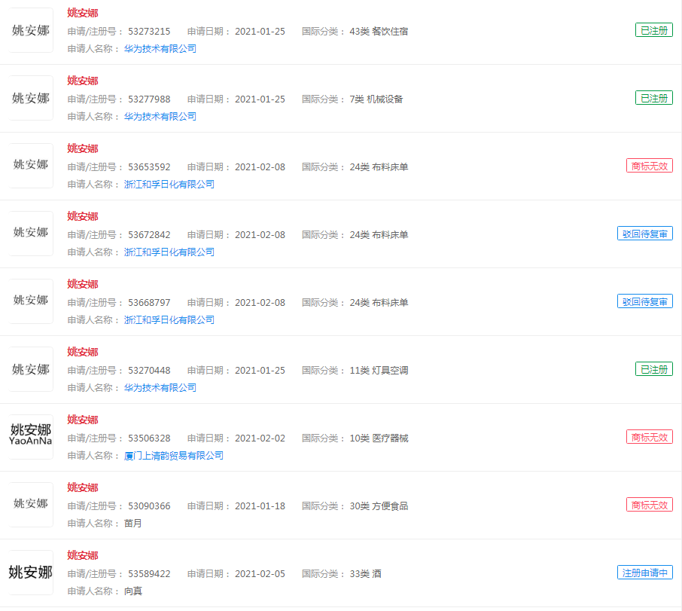
Task: Click 商标无效 badge for 30类 方便食品
Action: tap(650, 505)
